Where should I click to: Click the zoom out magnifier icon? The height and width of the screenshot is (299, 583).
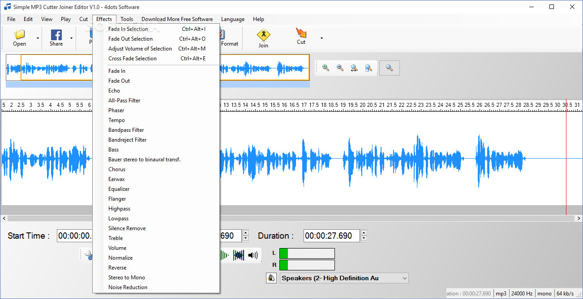coord(340,68)
